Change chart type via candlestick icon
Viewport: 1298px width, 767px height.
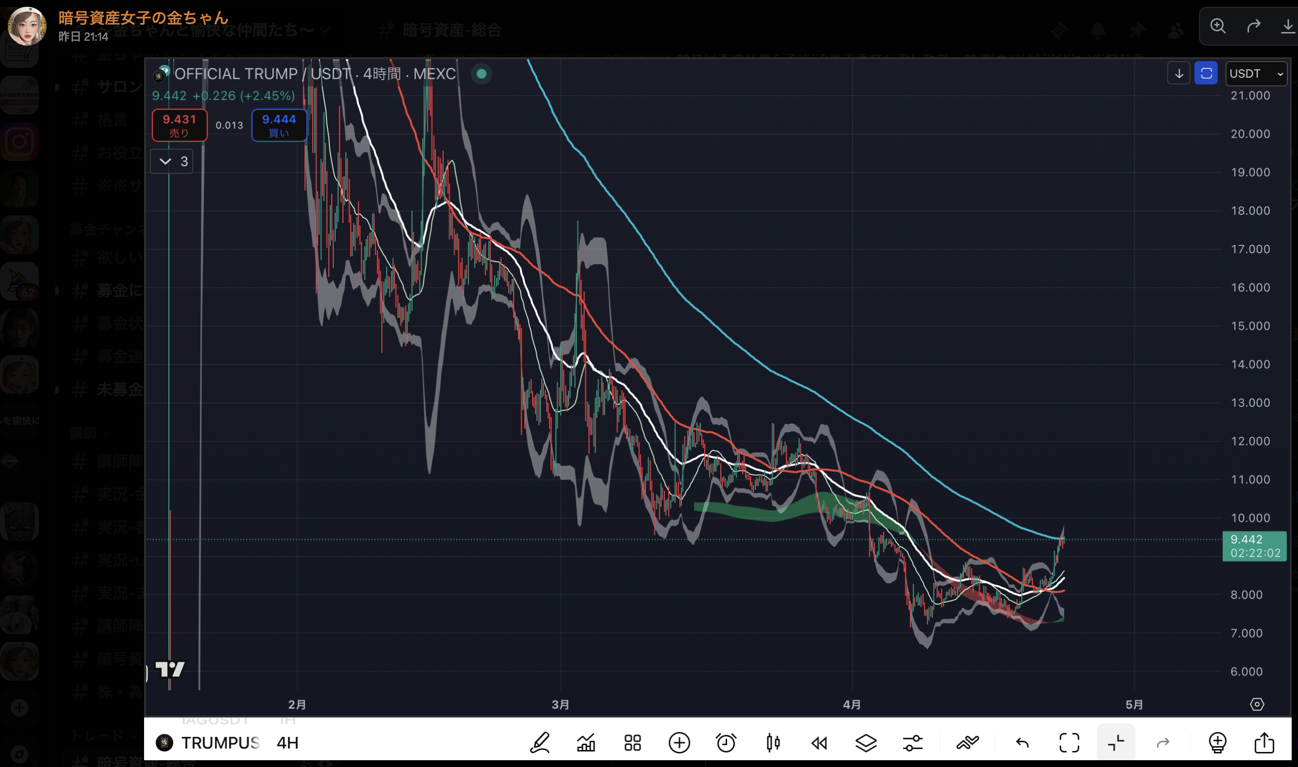point(773,743)
